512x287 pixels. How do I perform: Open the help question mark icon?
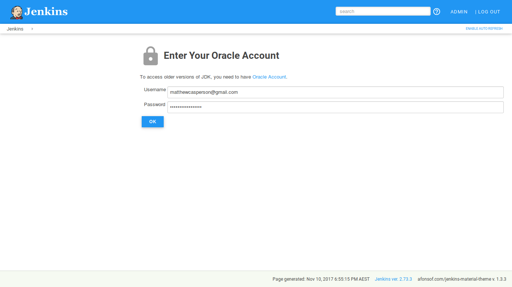(x=436, y=12)
